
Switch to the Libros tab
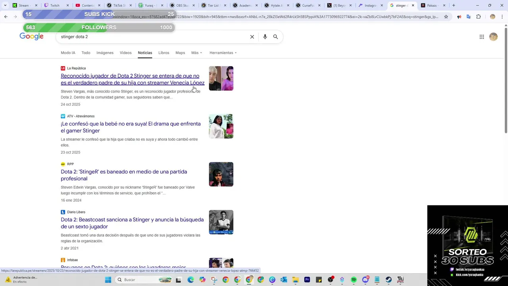pos(164,53)
